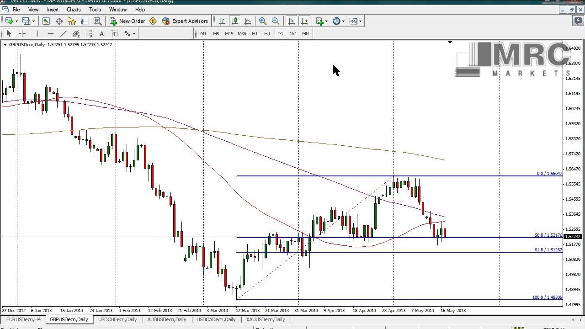Click the New Order button

tap(128, 21)
